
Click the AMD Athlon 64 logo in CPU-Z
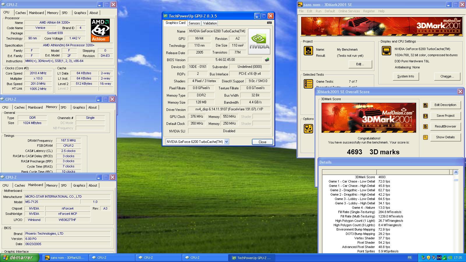coord(100,30)
